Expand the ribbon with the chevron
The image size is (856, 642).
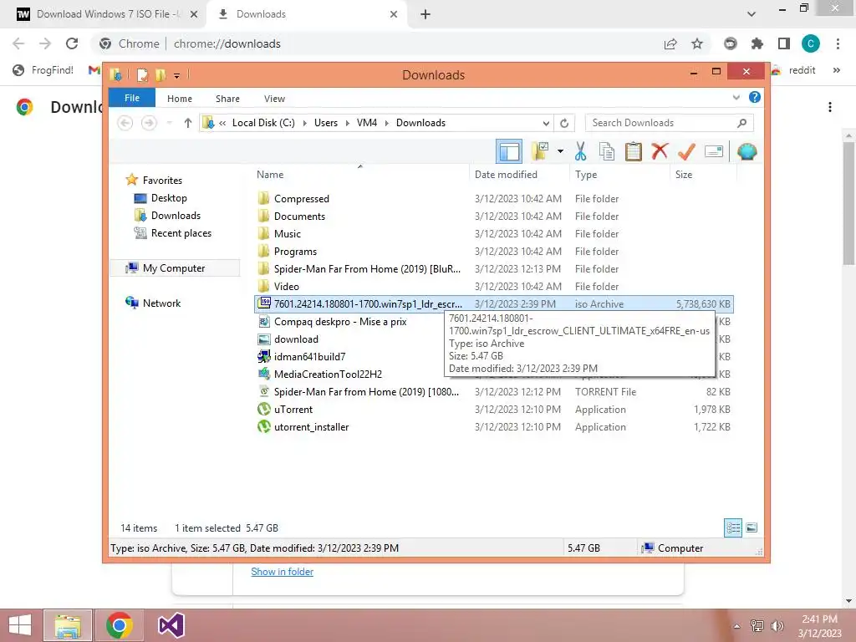click(x=736, y=97)
